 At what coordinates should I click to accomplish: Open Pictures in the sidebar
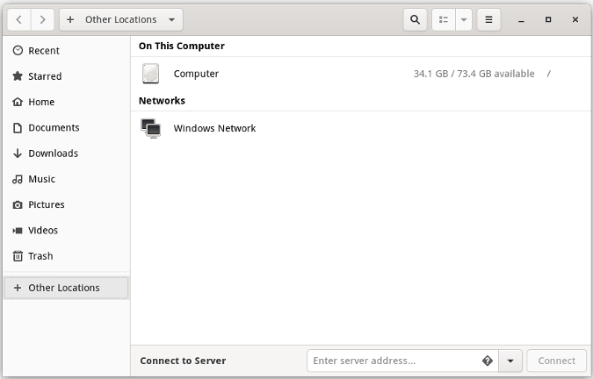click(x=46, y=204)
